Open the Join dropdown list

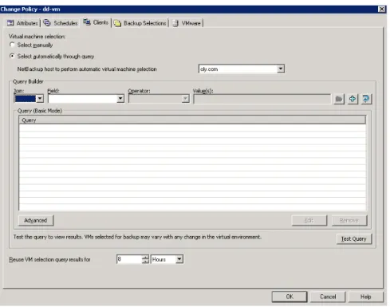coord(40,99)
